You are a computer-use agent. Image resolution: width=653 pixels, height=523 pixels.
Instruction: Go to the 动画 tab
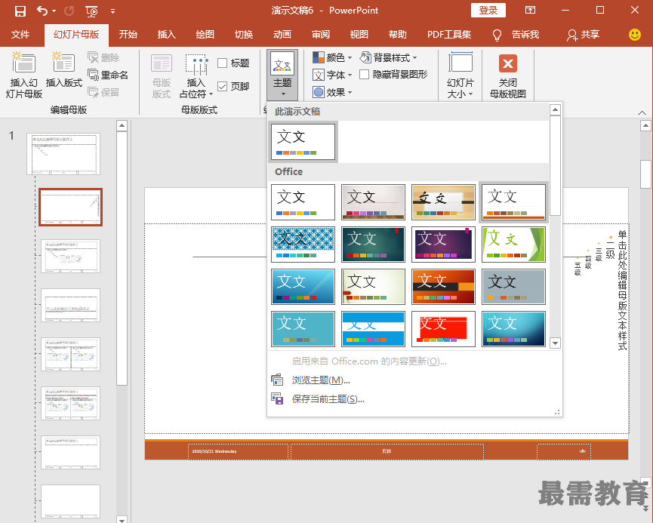pos(282,35)
